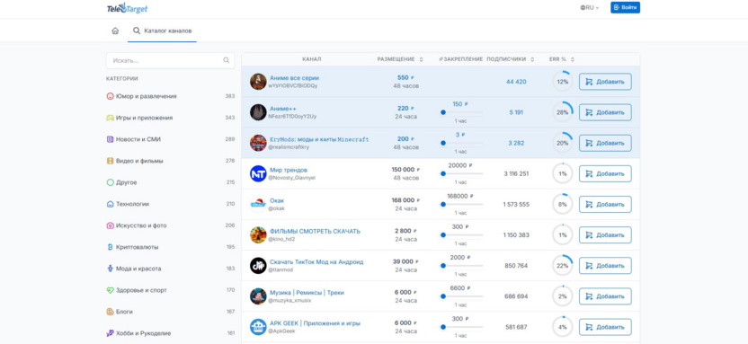
Task: Open the Музика | Ремиксы | Треки link
Action: (x=307, y=293)
